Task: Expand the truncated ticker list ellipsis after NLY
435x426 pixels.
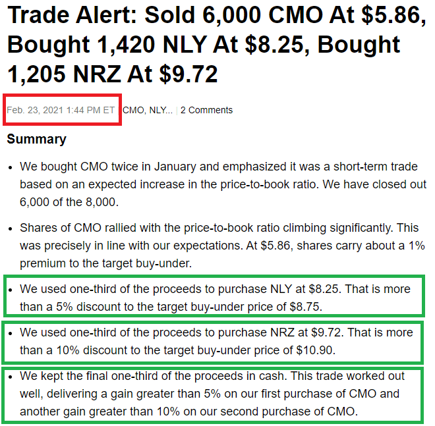Action: pos(169,111)
